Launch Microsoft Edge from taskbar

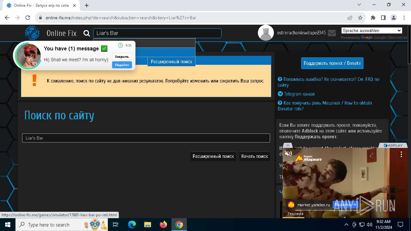[132, 225]
